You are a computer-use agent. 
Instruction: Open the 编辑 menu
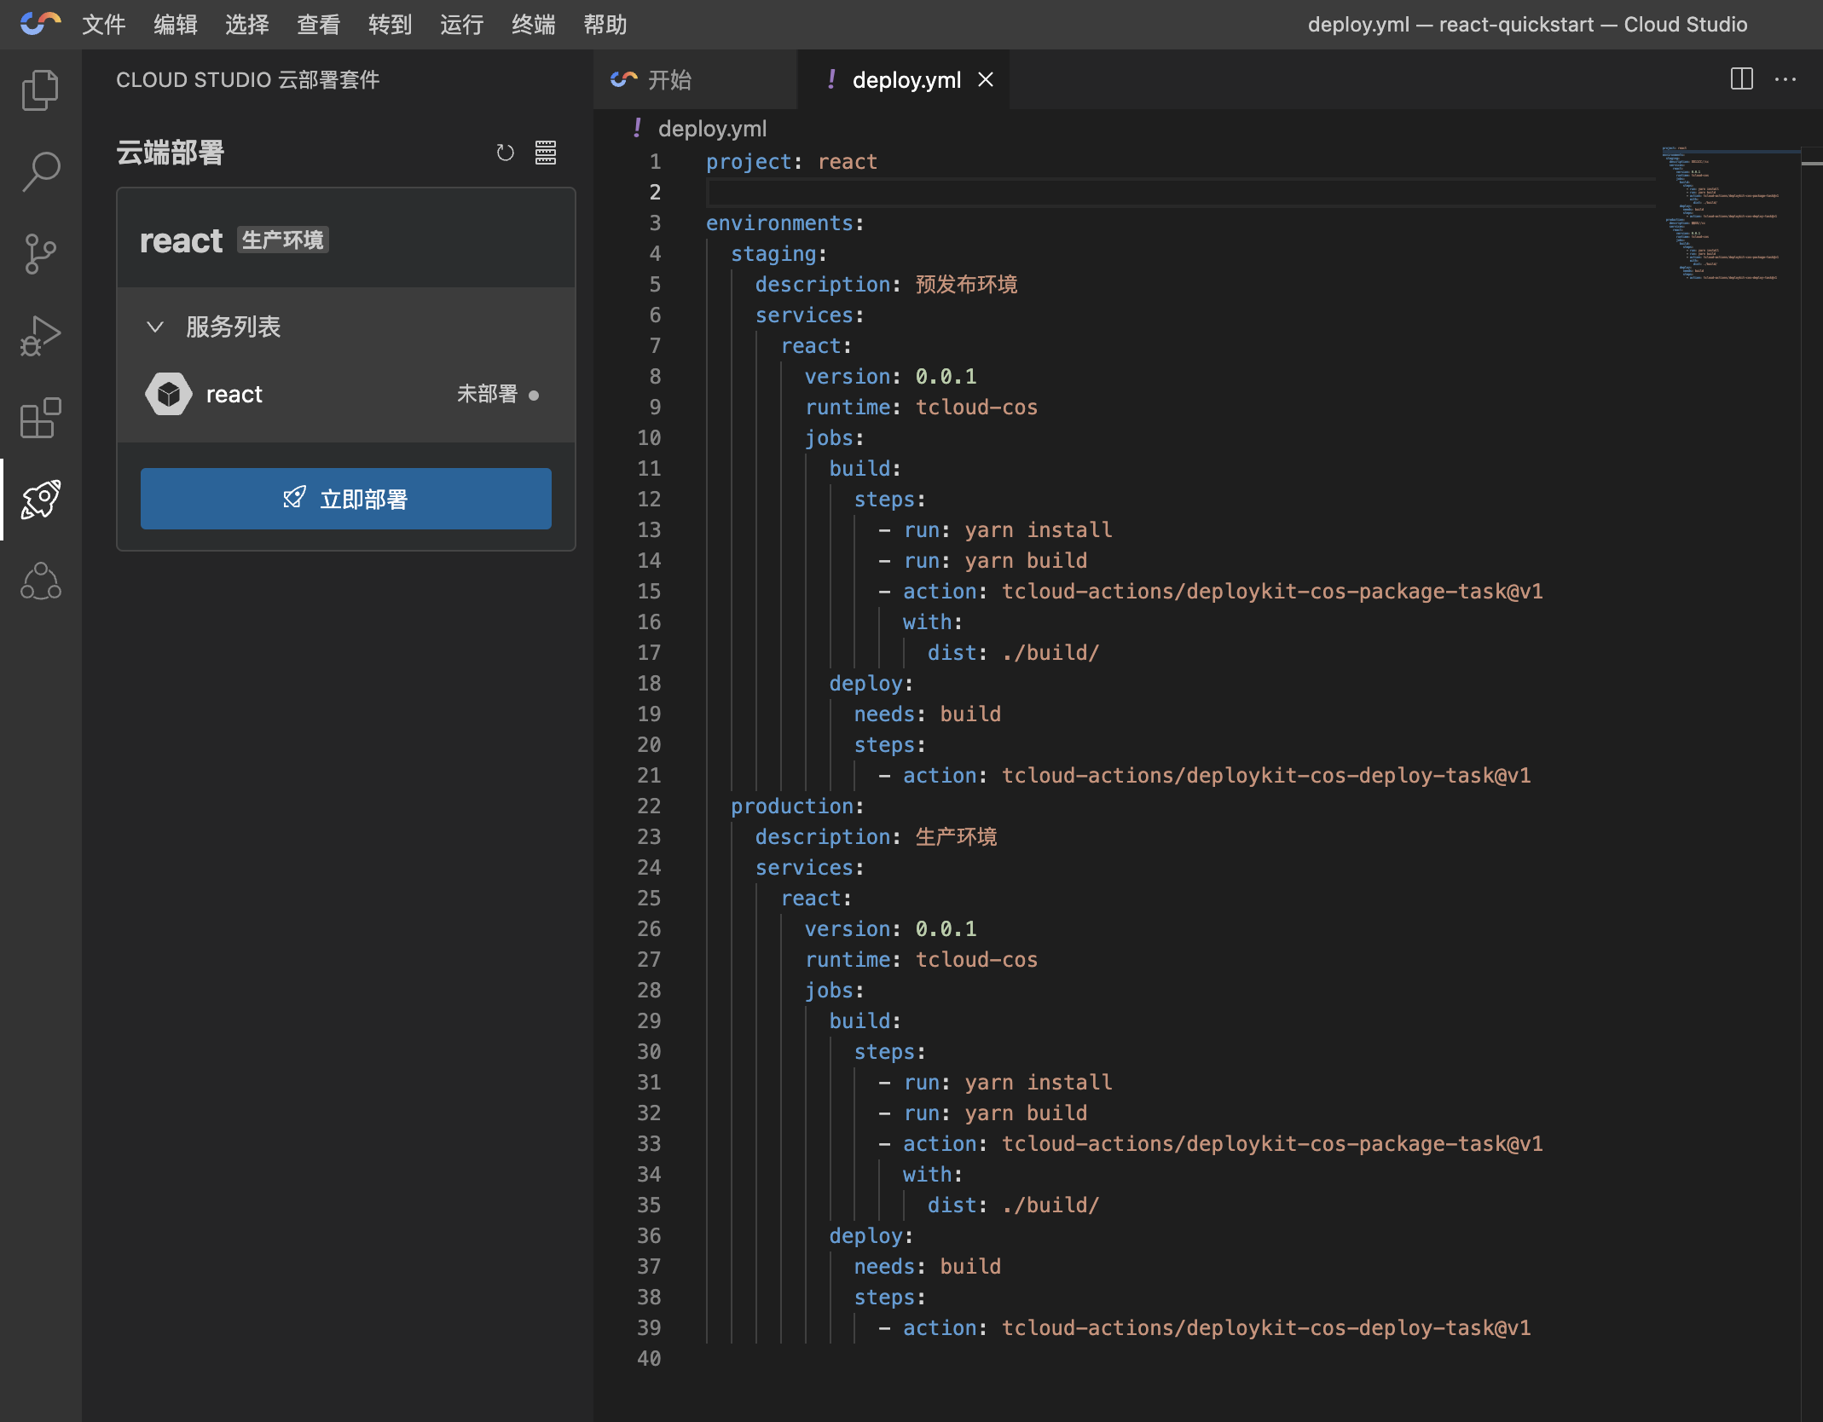point(175,25)
